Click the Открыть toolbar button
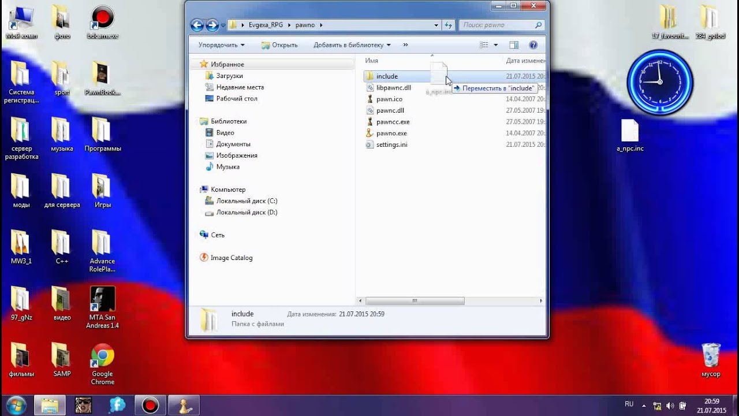This screenshot has height=416, width=739. (x=279, y=44)
